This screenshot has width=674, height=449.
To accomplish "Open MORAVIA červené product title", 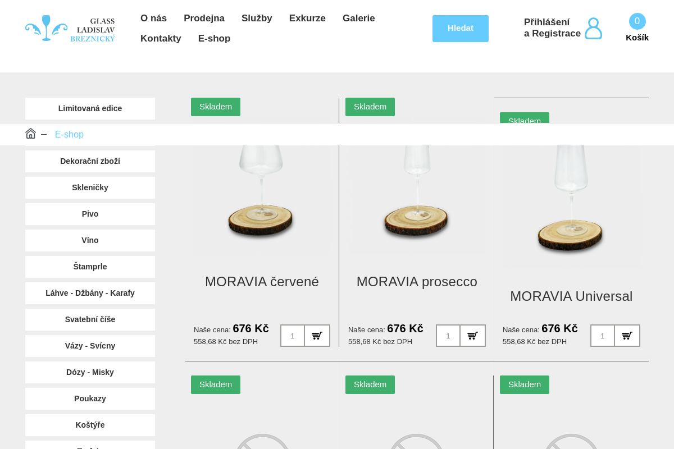I will click(x=262, y=282).
